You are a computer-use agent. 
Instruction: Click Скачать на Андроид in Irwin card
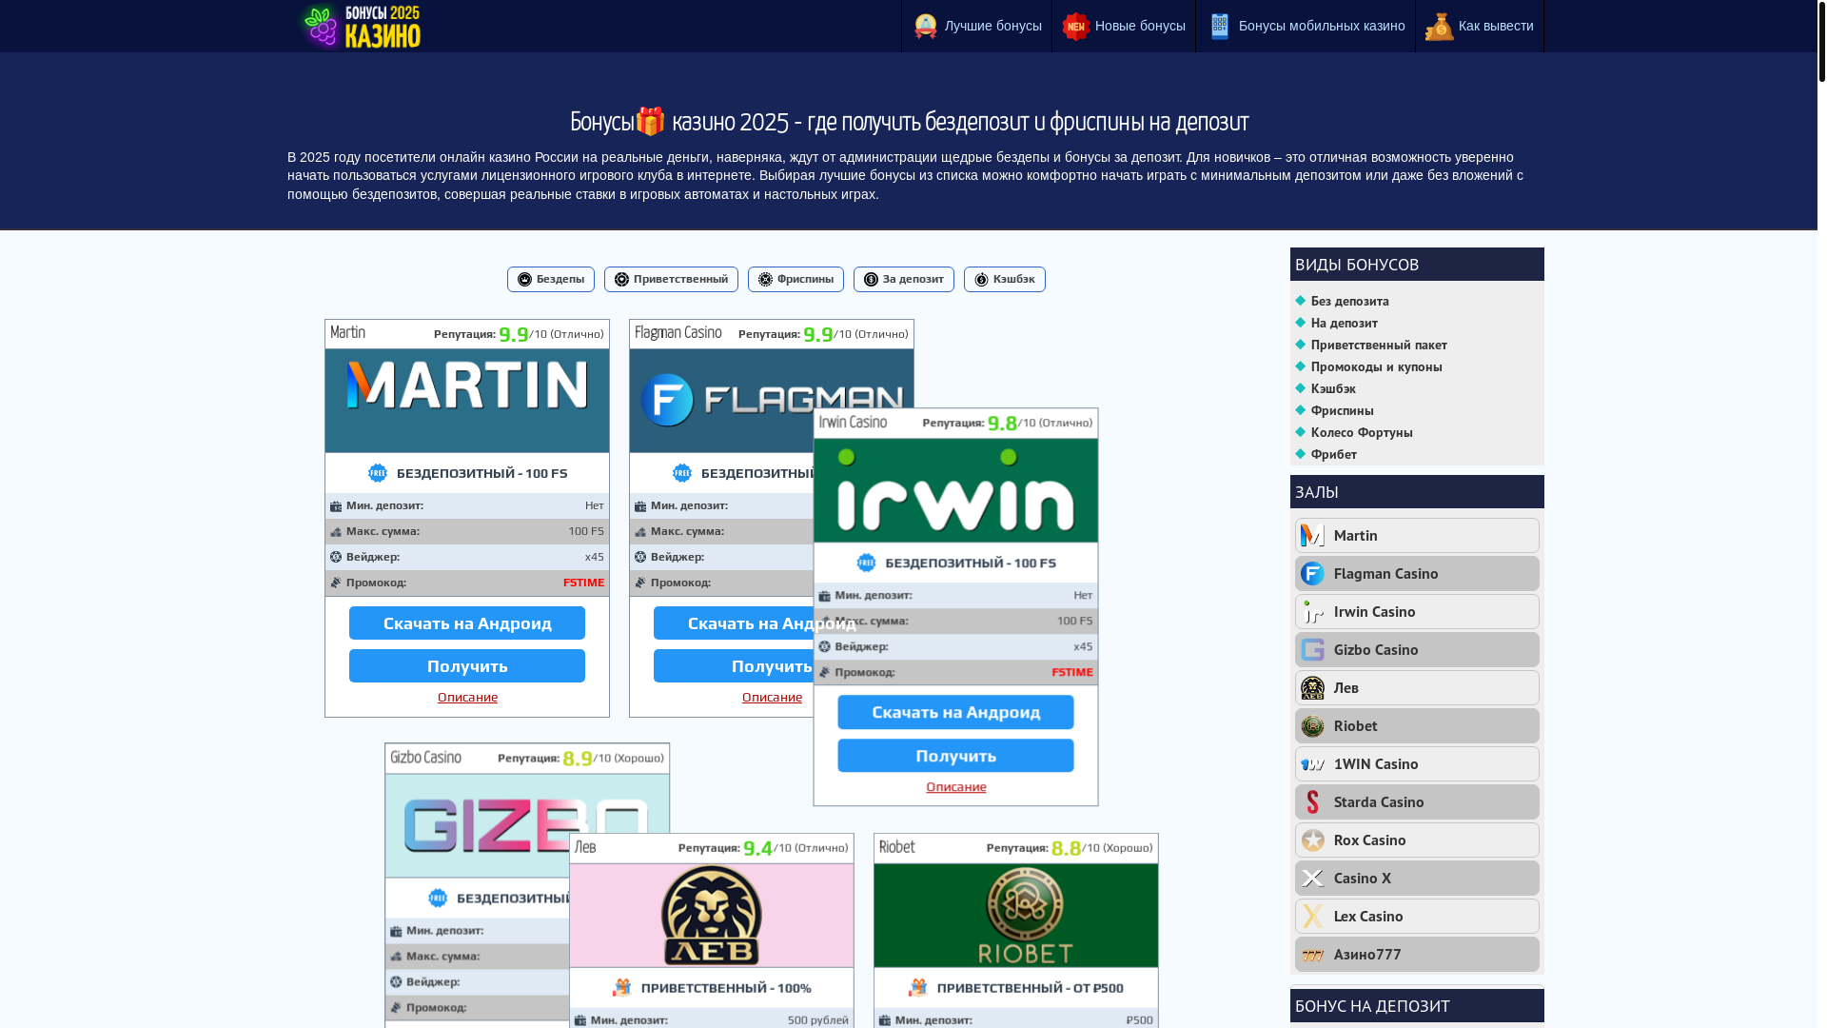coord(955,712)
